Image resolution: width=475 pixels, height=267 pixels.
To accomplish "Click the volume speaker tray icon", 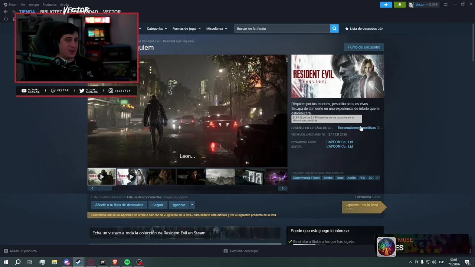I will click(x=434, y=262).
